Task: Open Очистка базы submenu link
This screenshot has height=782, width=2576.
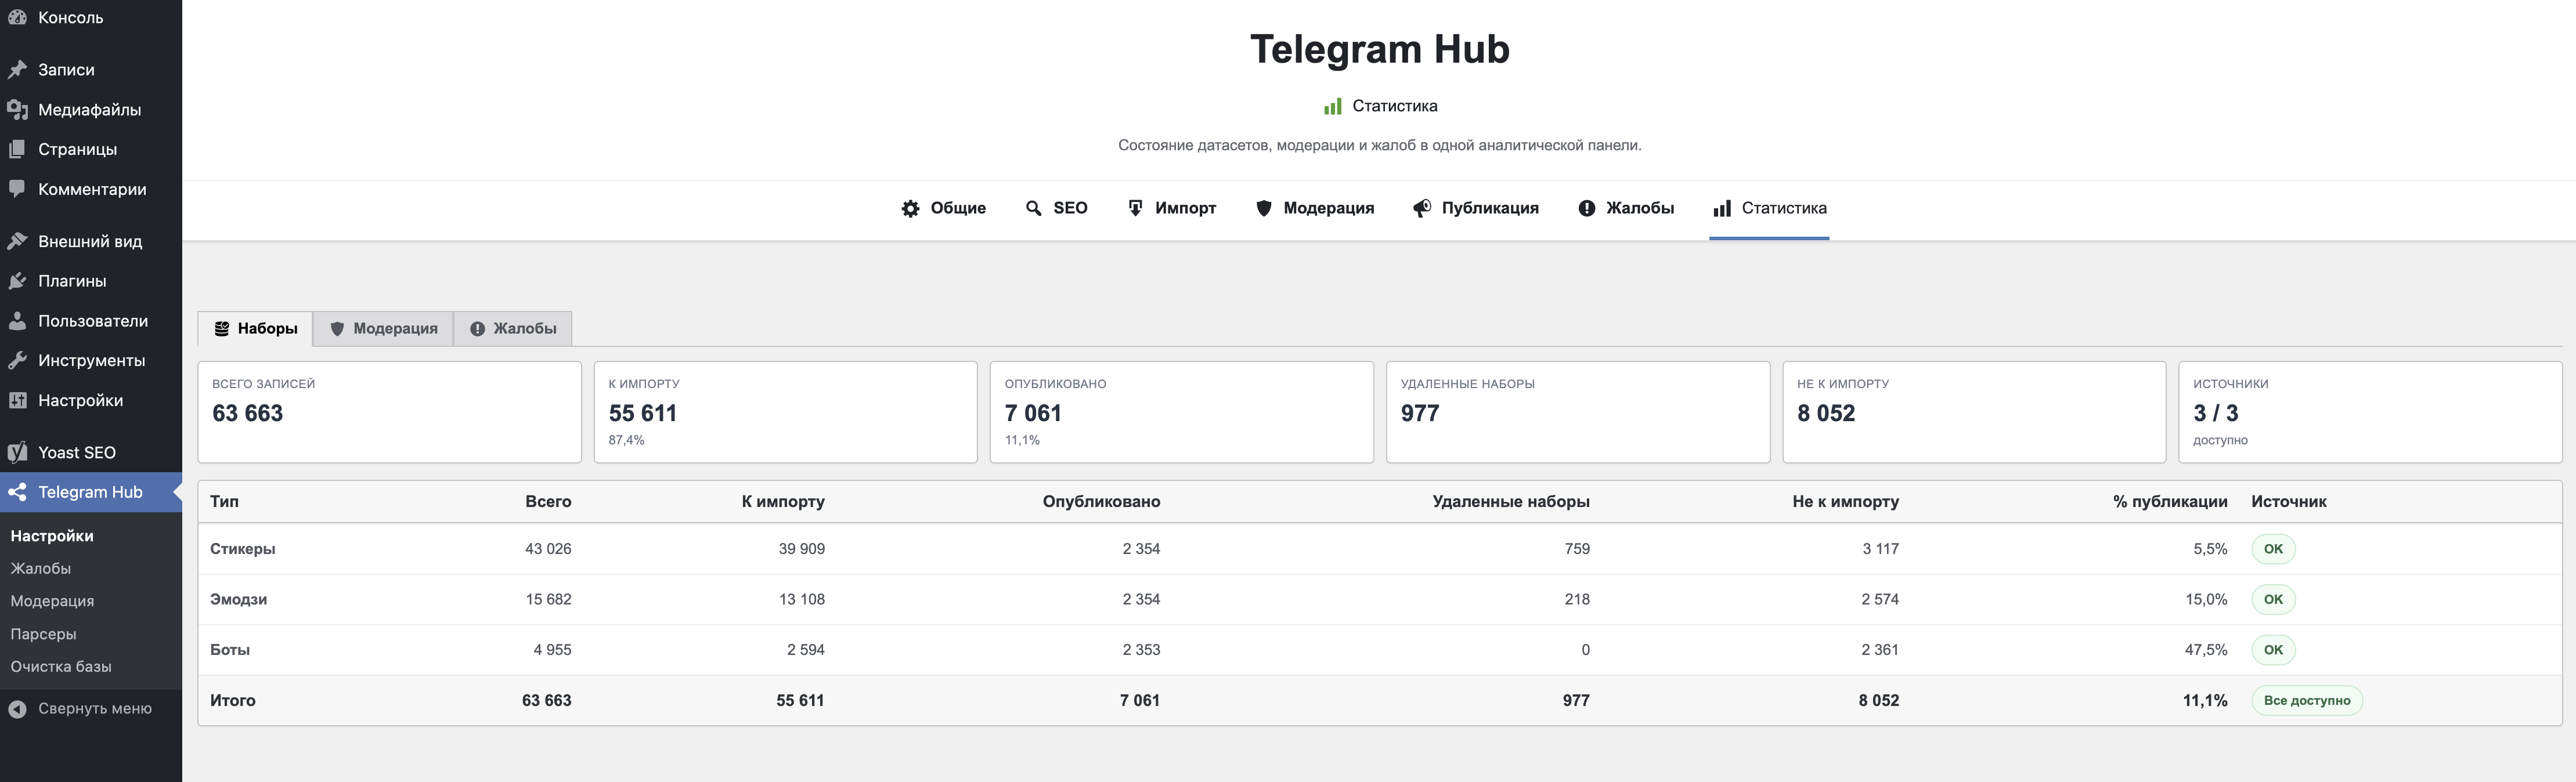Action: pyautogui.click(x=61, y=667)
